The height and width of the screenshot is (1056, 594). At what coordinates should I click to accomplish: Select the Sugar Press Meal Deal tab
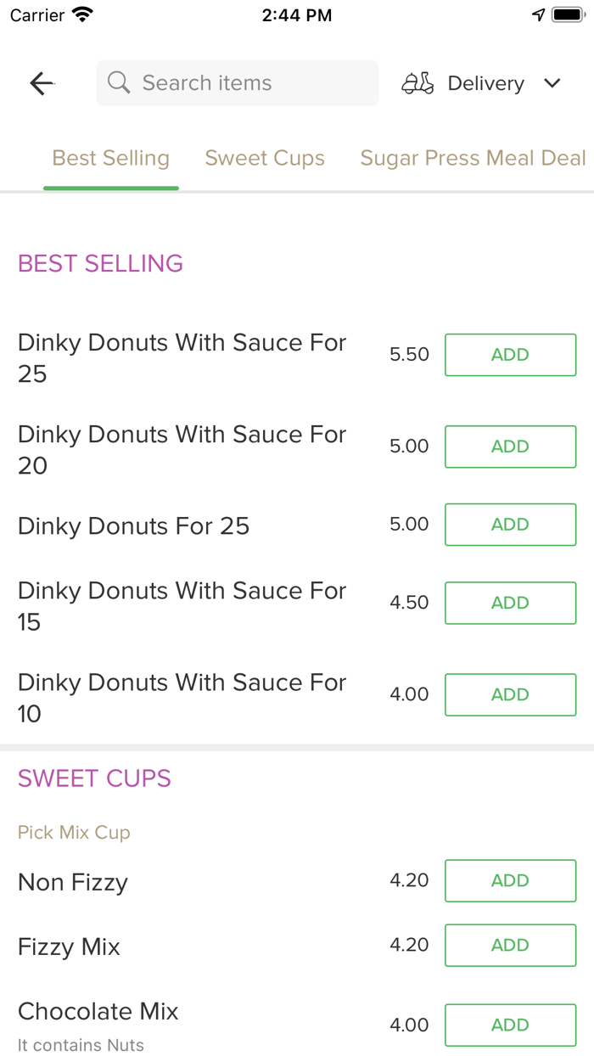[x=473, y=158]
